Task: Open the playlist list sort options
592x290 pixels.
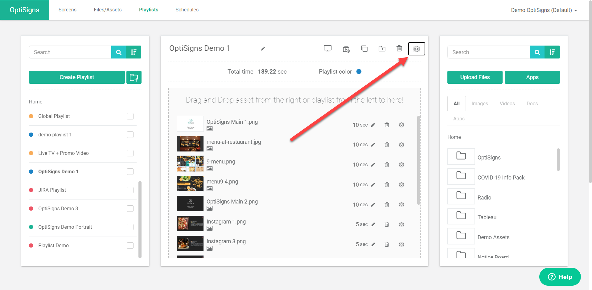Action: pos(134,52)
